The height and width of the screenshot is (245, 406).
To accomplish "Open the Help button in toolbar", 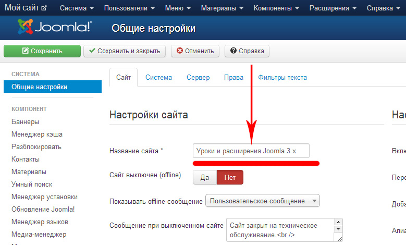I will coord(247,51).
